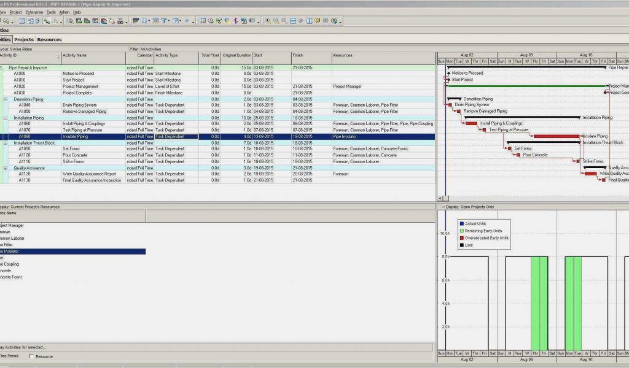Click the Bars icon in layout toolbar

pyautogui.click(x=136, y=21)
